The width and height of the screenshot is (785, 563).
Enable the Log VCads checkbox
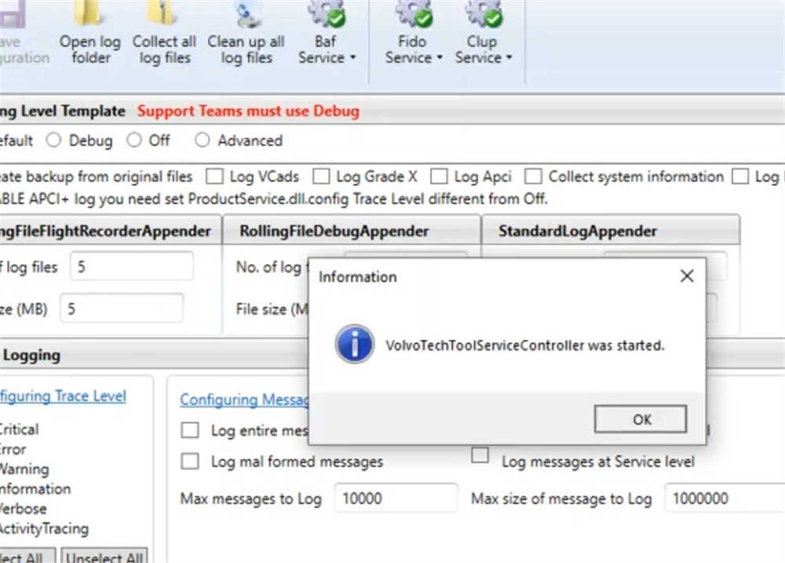[215, 177]
